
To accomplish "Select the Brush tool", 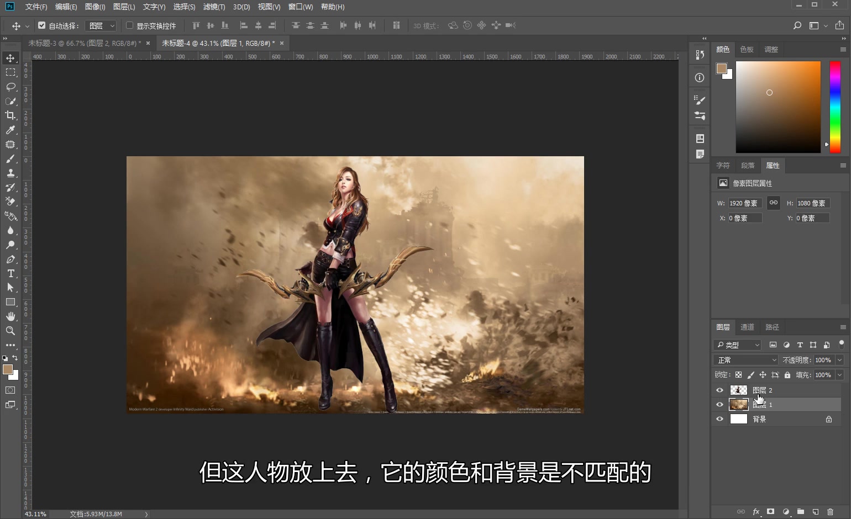I will [x=10, y=158].
